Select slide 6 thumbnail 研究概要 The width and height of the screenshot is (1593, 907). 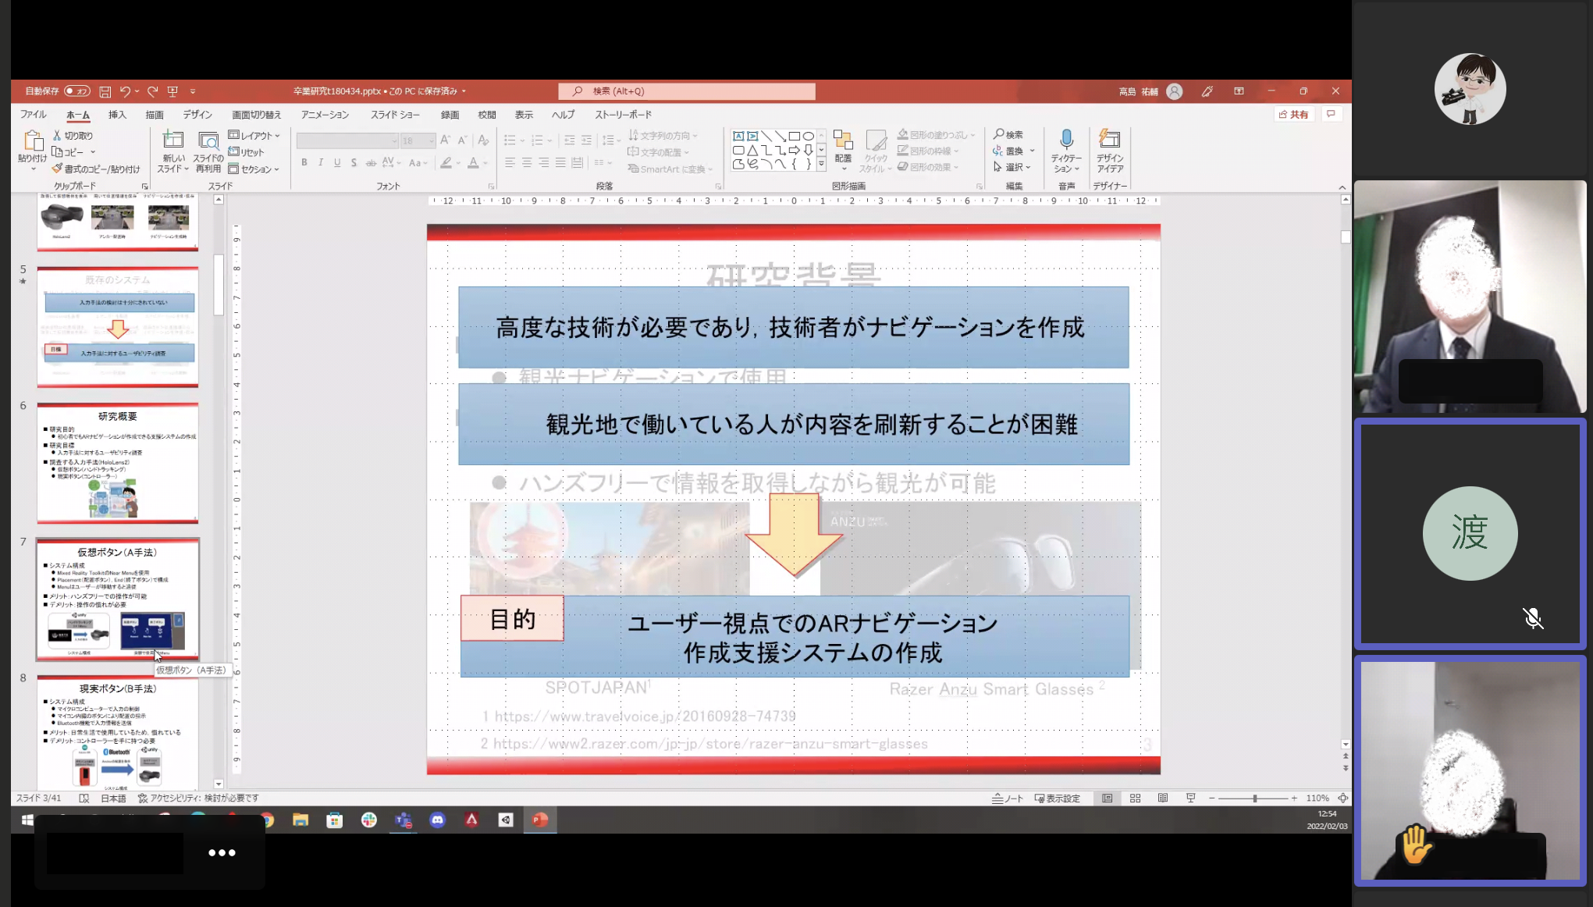(x=118, y=463)
